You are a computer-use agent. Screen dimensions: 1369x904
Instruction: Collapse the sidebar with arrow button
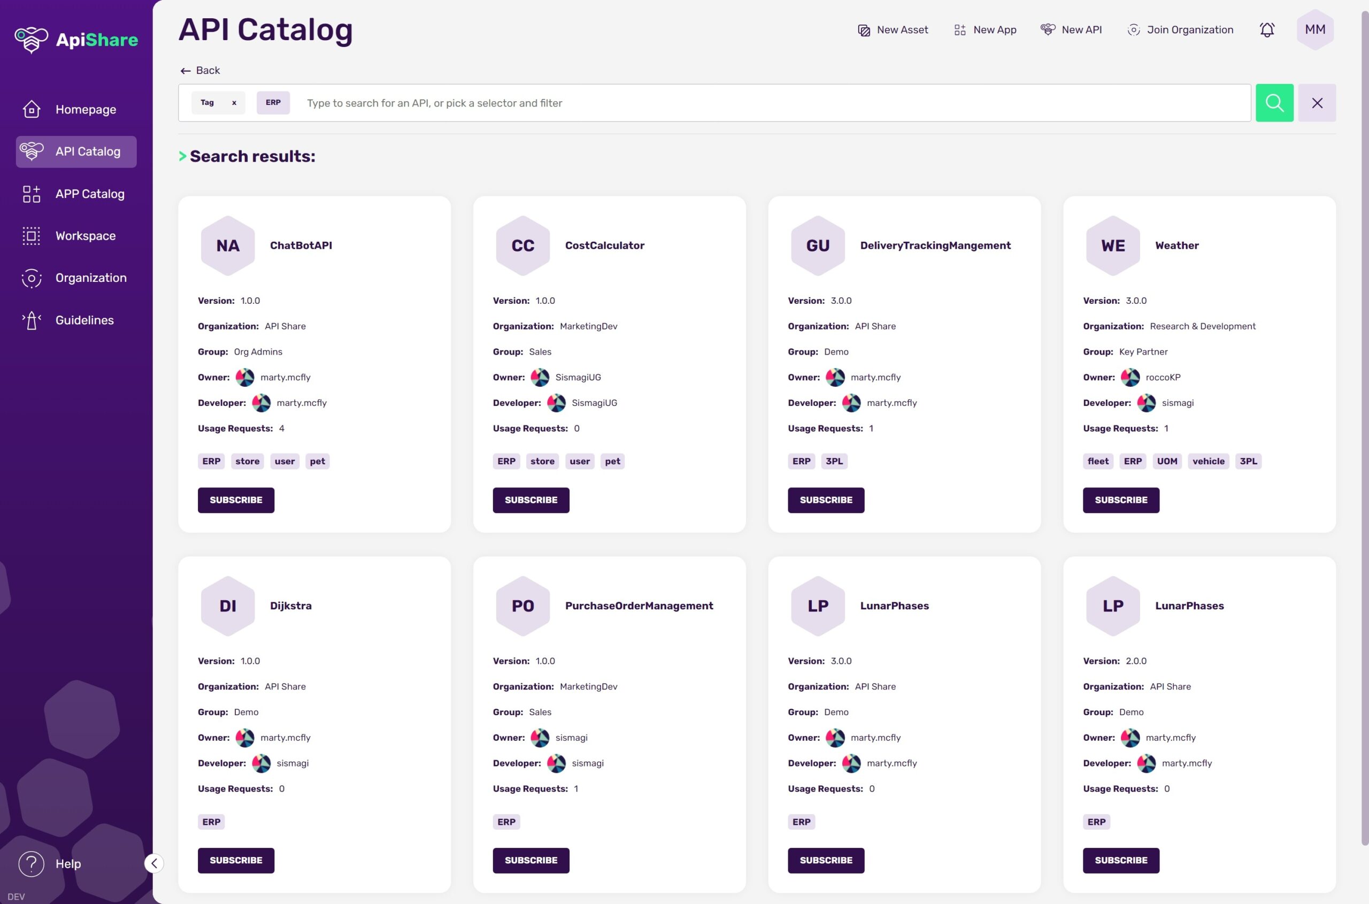click(154, 863)
